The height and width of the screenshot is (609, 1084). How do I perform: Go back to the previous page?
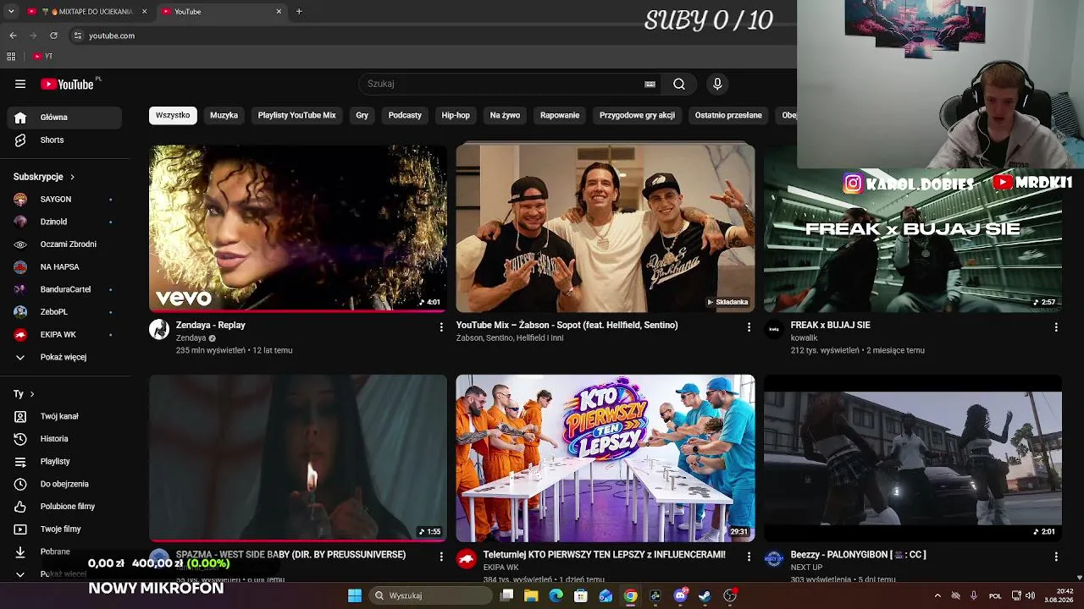coord(13,36)
